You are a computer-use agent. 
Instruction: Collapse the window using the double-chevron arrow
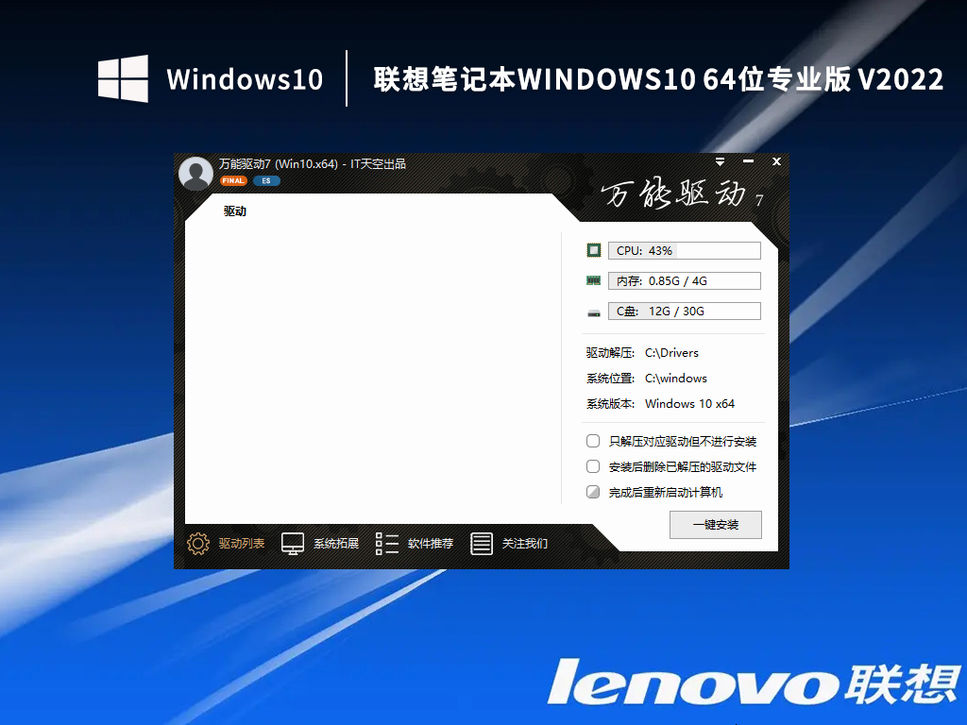(720, 161)
